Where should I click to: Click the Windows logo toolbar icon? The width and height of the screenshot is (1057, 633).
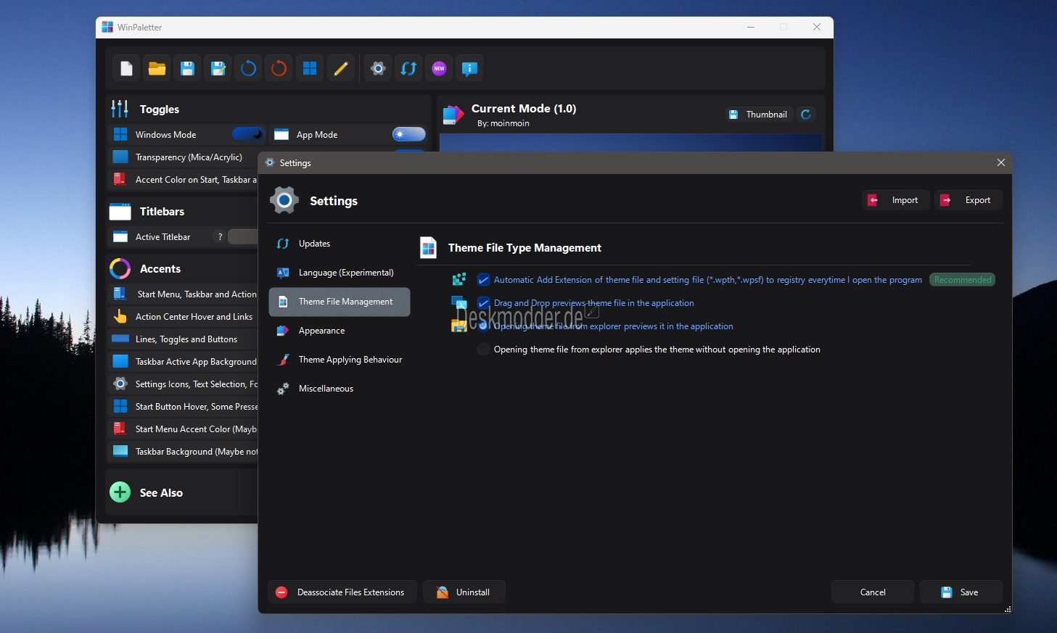point(310,69)
